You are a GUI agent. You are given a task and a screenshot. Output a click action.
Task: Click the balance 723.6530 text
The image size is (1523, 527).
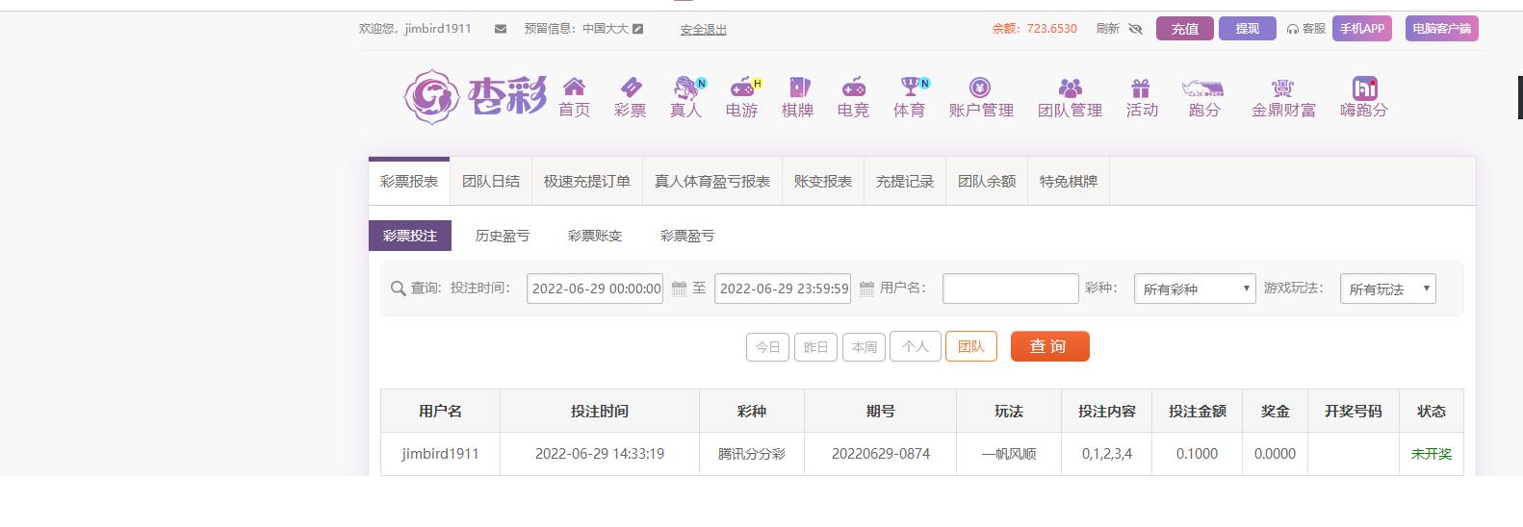1051,29
